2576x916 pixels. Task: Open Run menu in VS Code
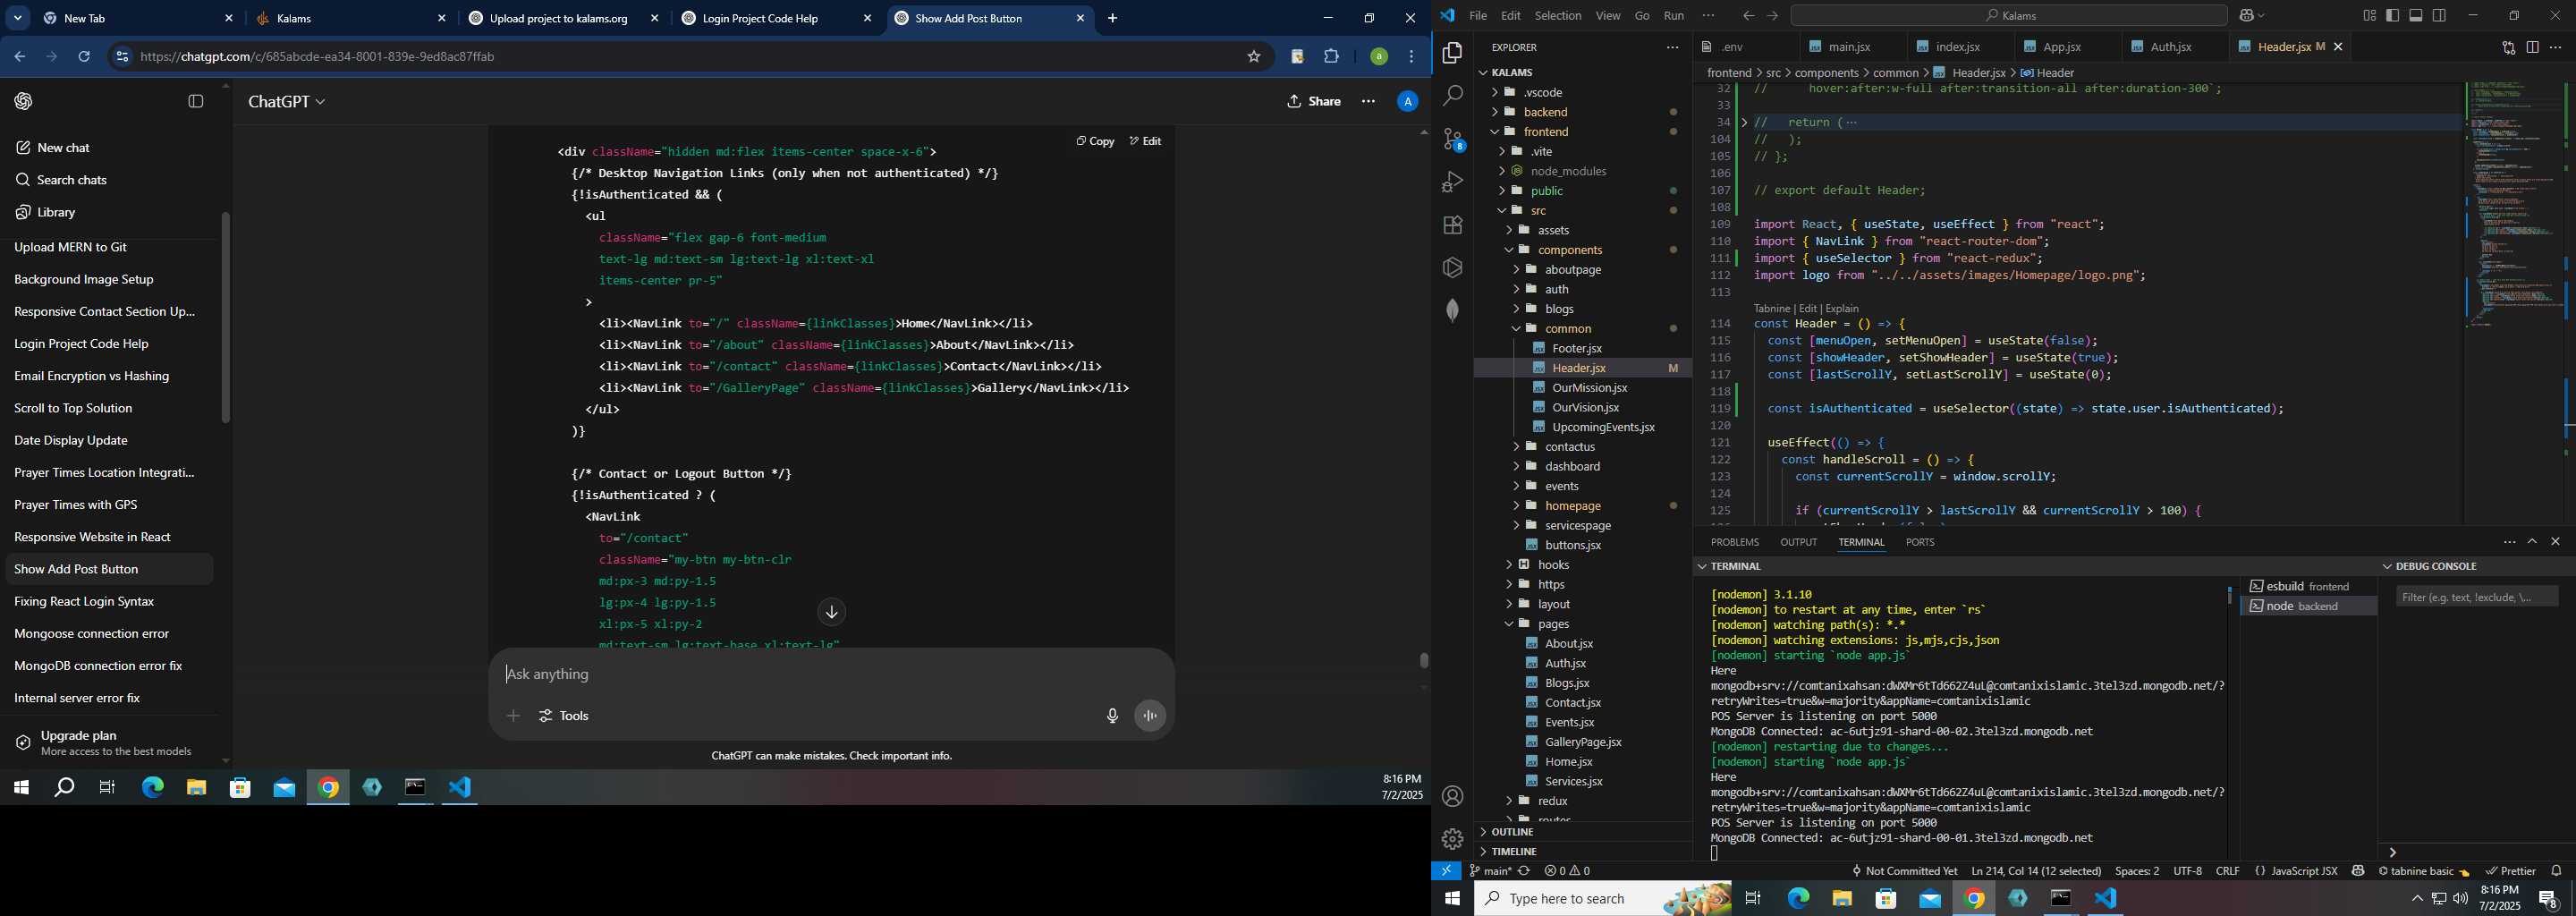pos(1673,16)
